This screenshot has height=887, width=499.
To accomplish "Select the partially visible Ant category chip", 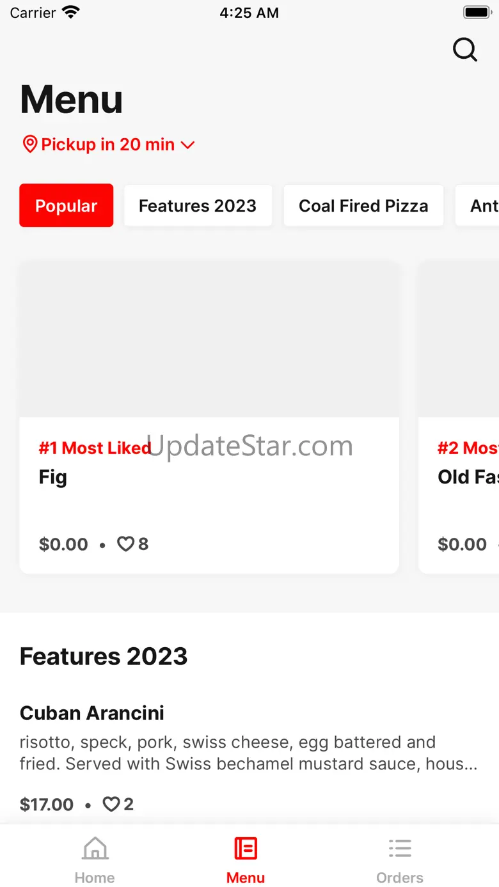I will 477,205.
